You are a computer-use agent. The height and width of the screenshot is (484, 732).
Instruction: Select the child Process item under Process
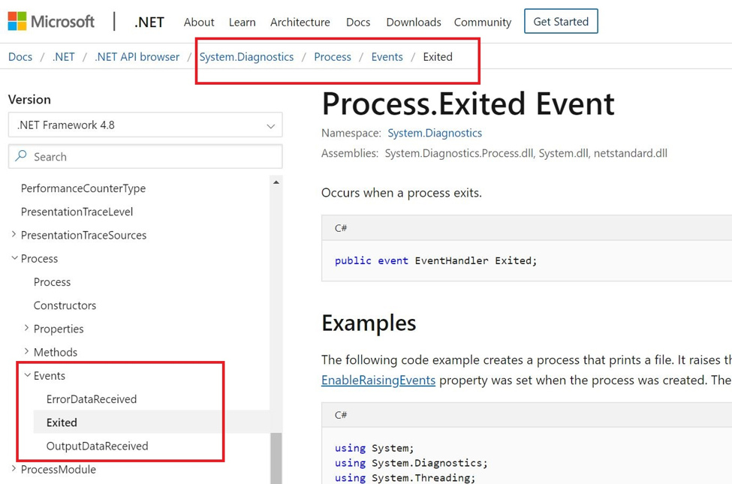pos(52,282)
